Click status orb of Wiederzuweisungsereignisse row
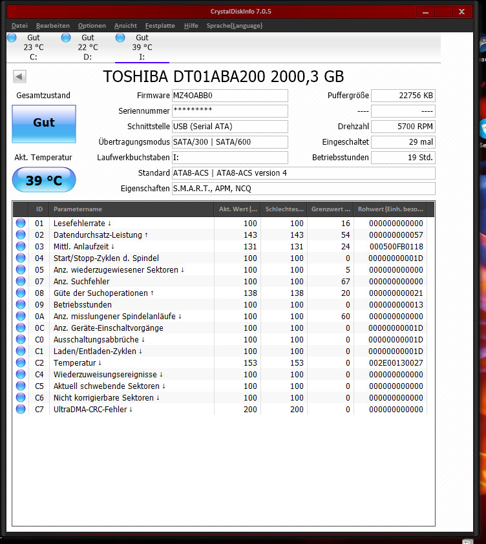Image resolution: width=486 pixels, height=544 pixels. tap(21, 374)
